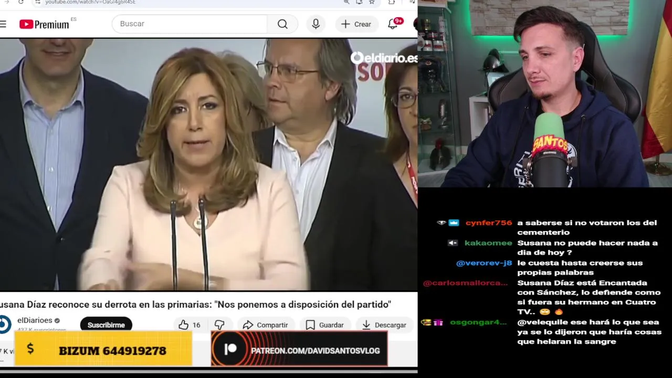The image size is (672, 378).
Task: Select chat user cynfer756
Action: tap(488, 223)
